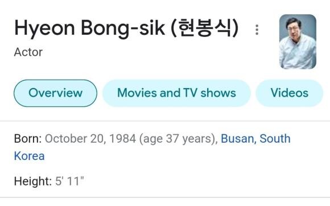Image resolution: width=330 pixels, height=206 pixels.
Task: Click the 5' 11" height value
Action: [x=69, y=181]
